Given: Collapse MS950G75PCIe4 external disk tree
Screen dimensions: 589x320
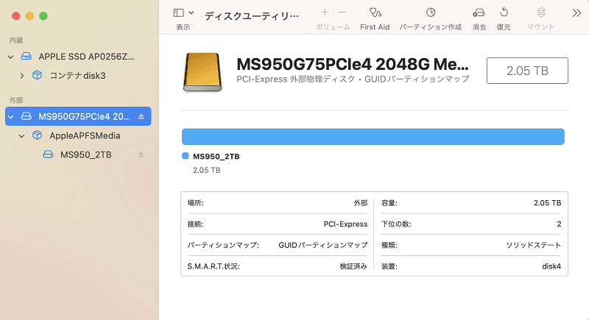Looking at the screenshot, I should click(11, 117).
